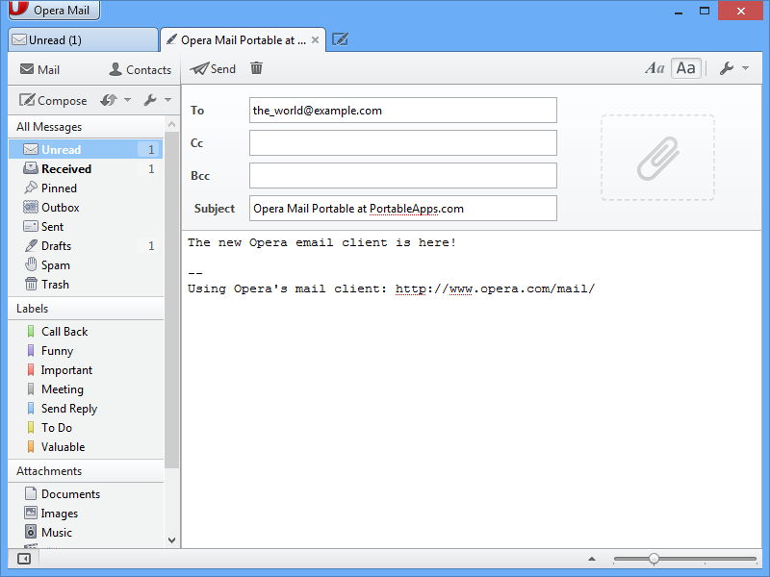Click the zoom slider handle

(x=654, y=559)
